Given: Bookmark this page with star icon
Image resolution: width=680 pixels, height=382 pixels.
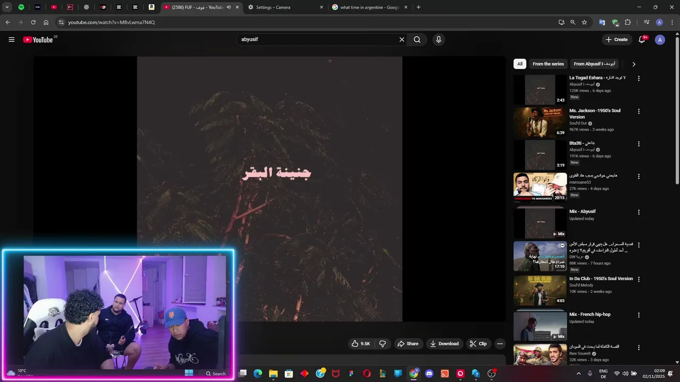Looking at the screenshot, I should (584, 22).
